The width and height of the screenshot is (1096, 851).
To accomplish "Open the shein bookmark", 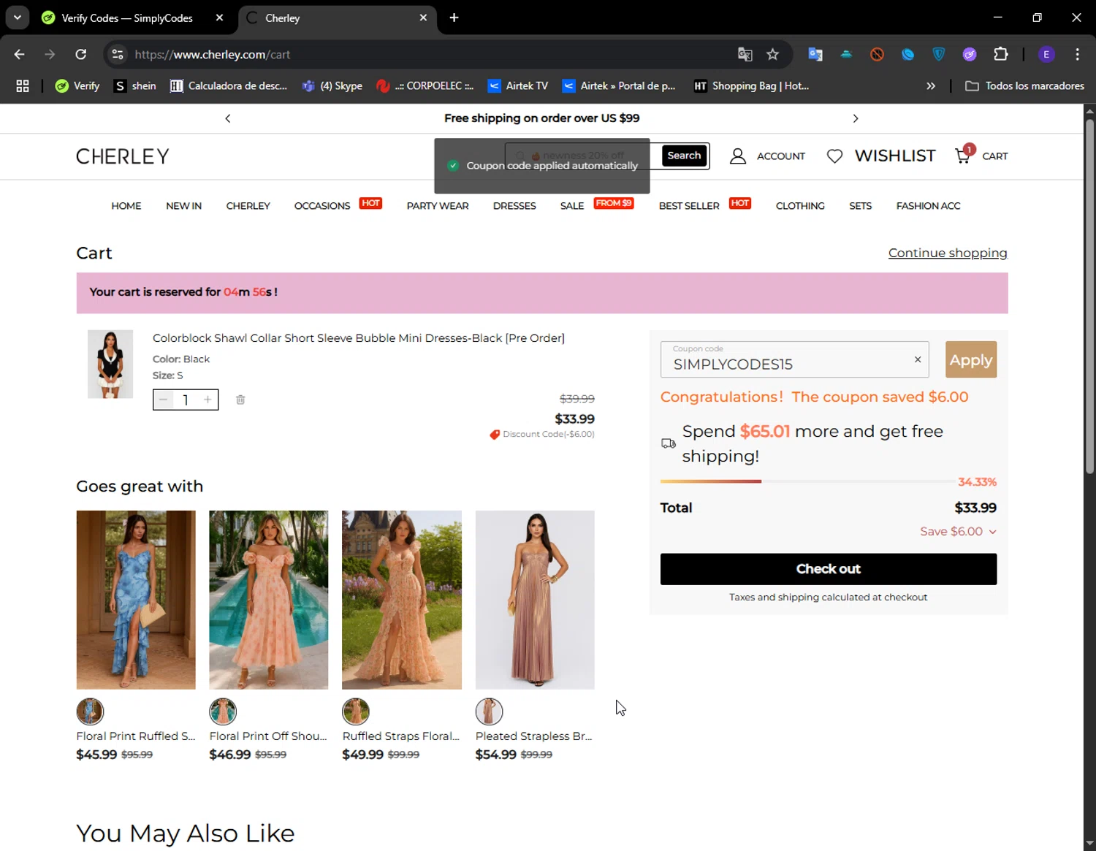I will [x=135, y=86].
